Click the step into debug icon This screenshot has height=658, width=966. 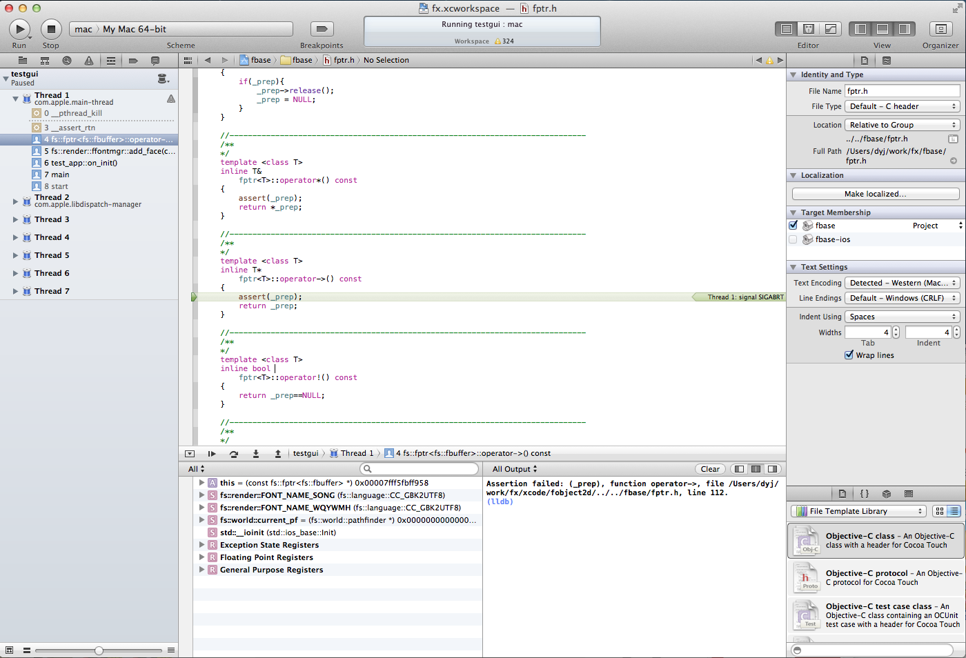[x=256, y=454]
